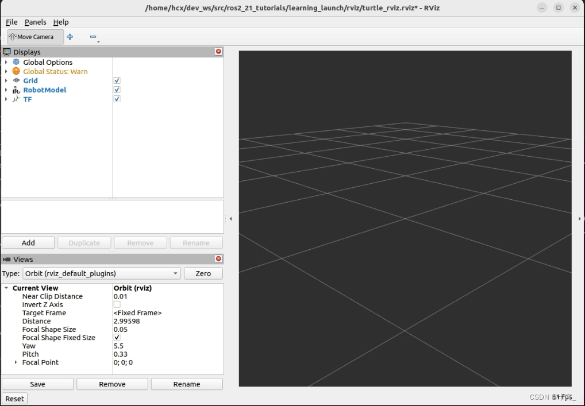Screen dimensions: 585x406
Task: Collapse left panel with arrow handle
Action: [230, 218]
